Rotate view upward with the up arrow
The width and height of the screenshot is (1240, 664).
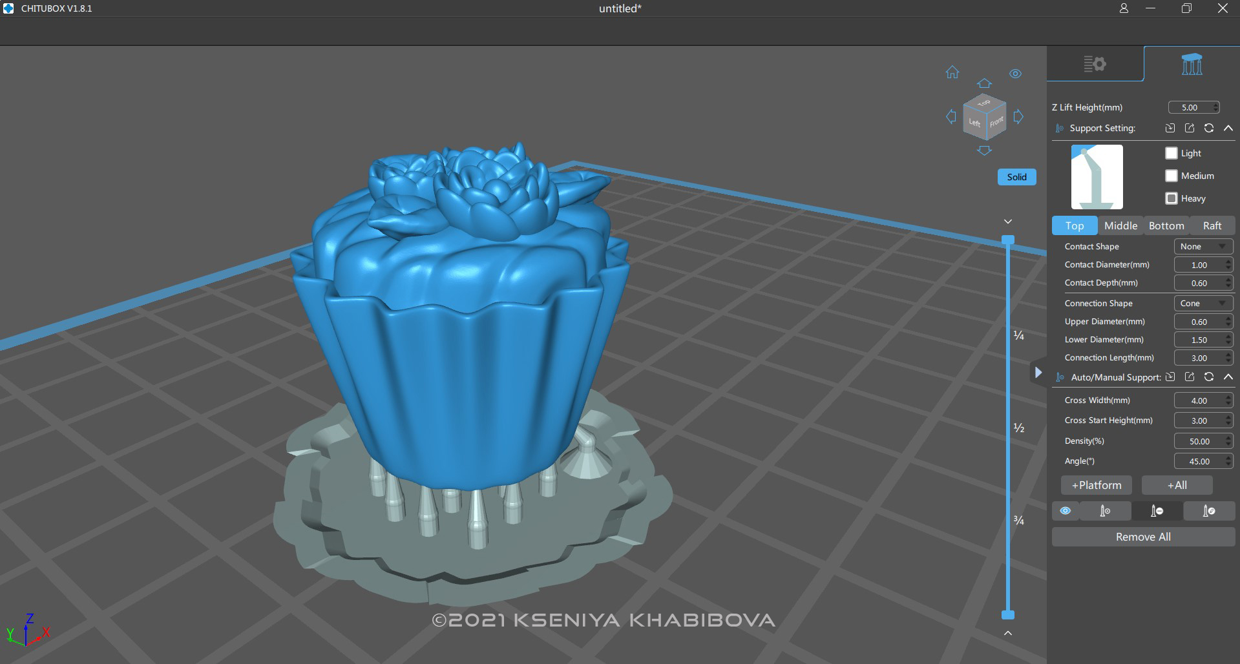point(984,83)
